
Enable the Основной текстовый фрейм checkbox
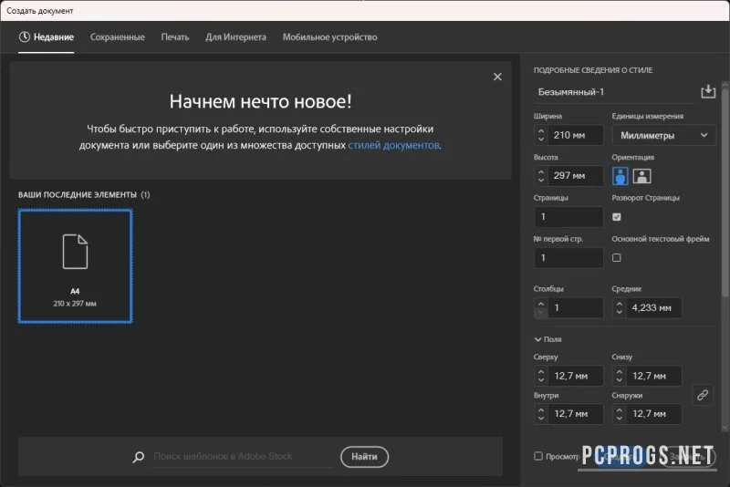pyautogui.click(x=617, y=257)
